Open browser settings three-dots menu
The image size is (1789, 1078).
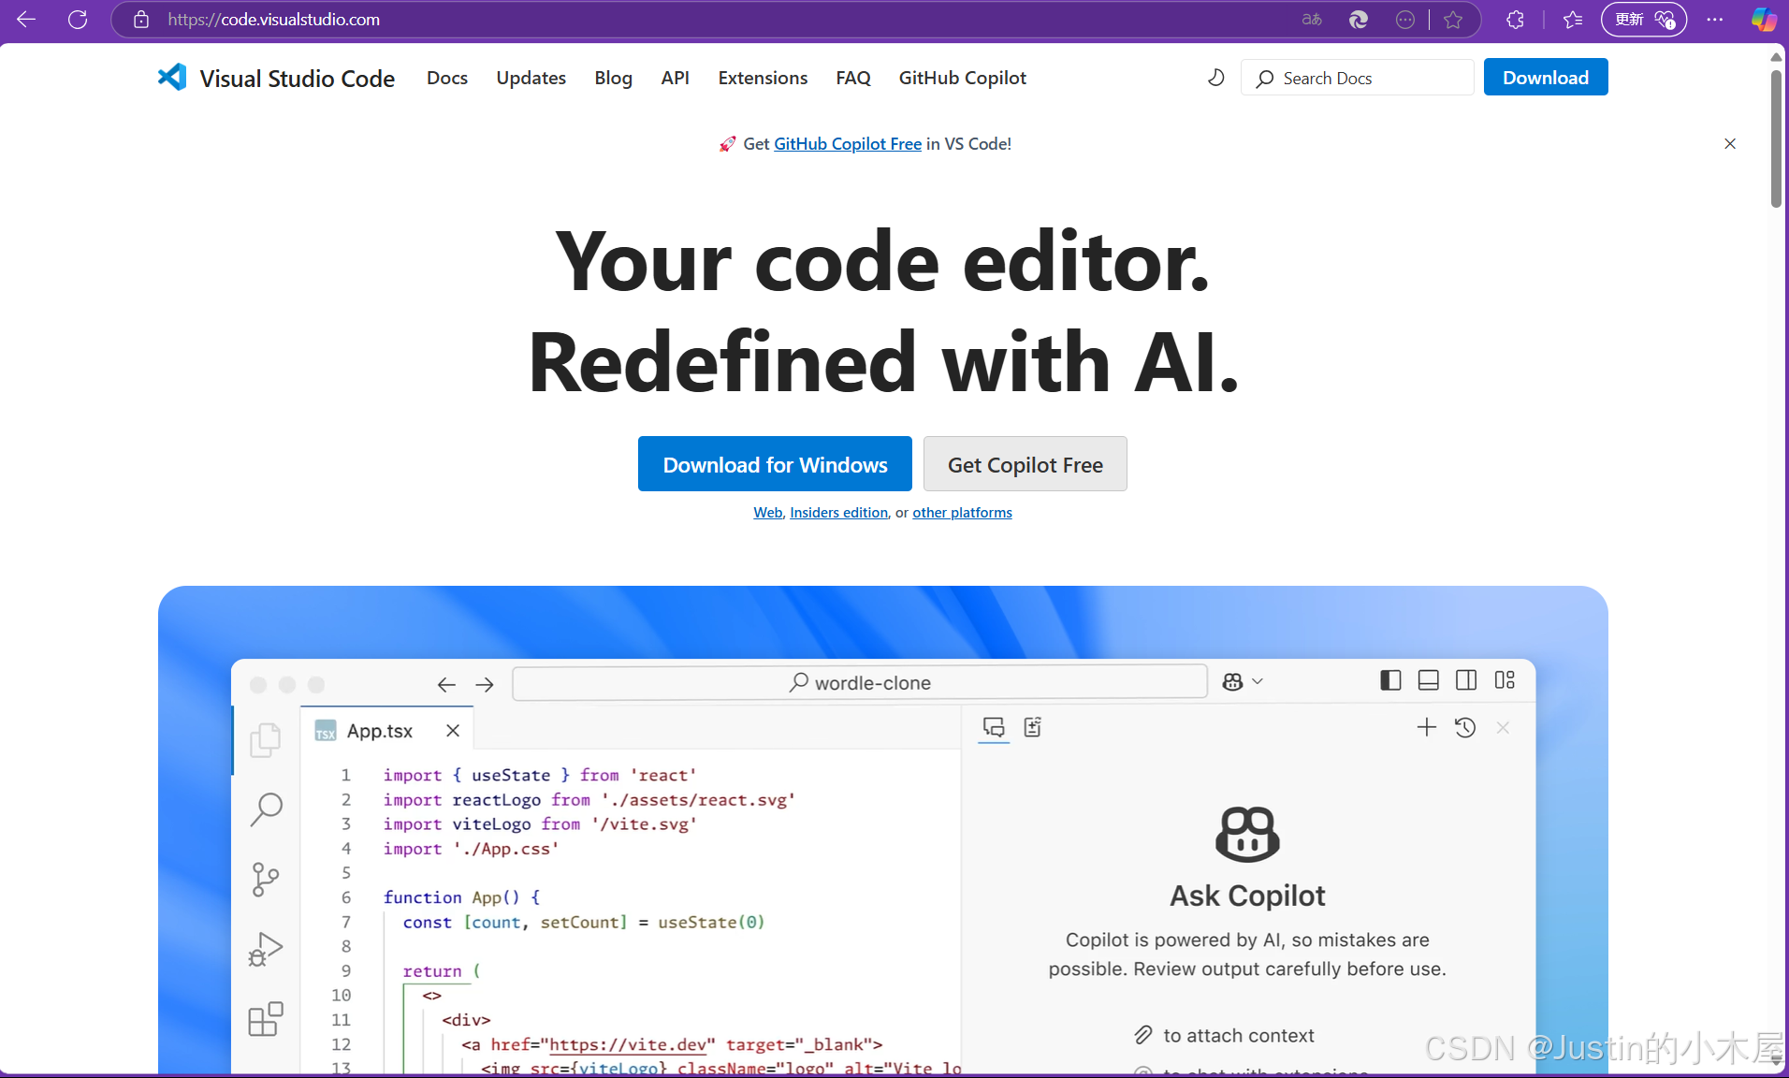[1715, 19]
